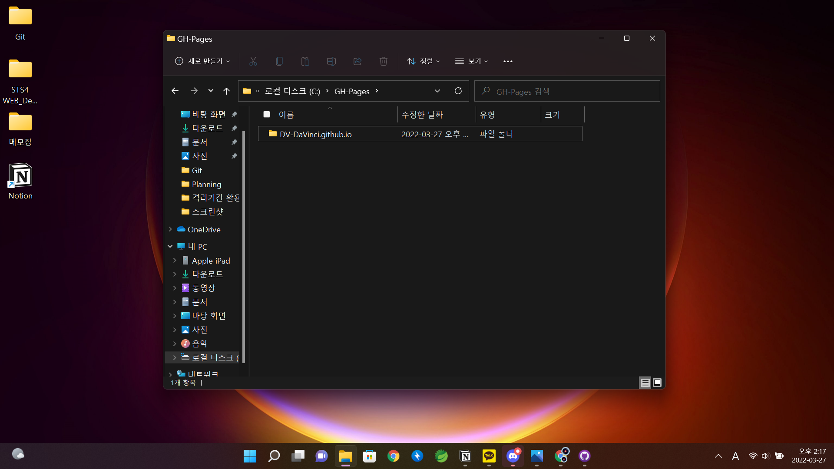Click the Delete trash can icon
The height and width of the screenshot is (469, 834).
click(384, 61)
